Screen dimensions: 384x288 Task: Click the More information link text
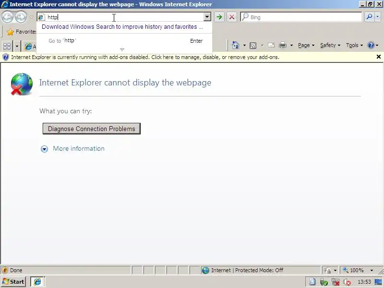79,149
